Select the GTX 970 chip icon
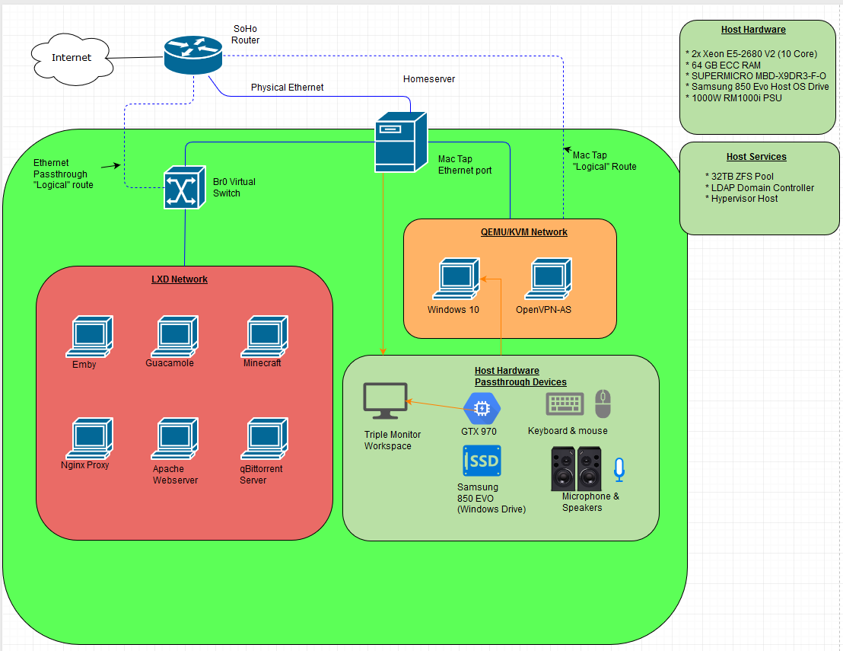The height and width of the screenshot is (651, 843). [482, 409]
